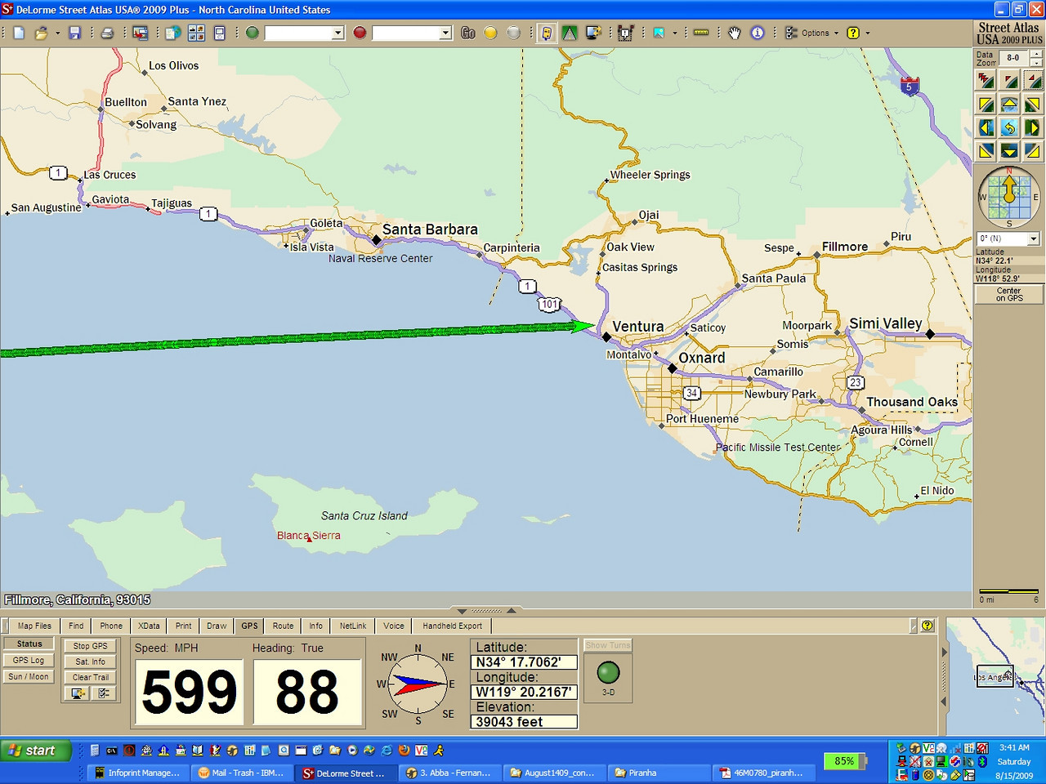1046x784 pixels.
Task: Click the GPS device toolbar icon
Action: pyautogui.click(x=547, y=33)
